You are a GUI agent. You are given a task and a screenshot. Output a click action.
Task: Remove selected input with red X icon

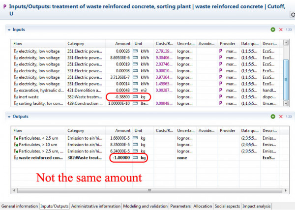281,30
